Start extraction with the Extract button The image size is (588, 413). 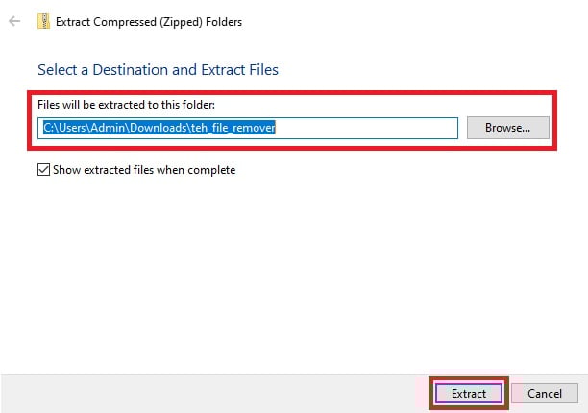[x=469, y=393]
